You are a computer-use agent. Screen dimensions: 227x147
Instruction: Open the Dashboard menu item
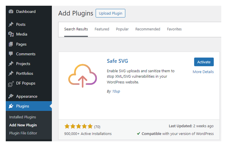click(x=29, y=11)
